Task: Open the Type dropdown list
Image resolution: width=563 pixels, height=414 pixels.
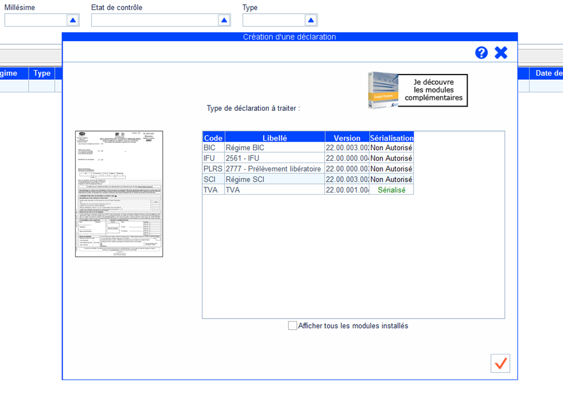Action: click(310, 20)
